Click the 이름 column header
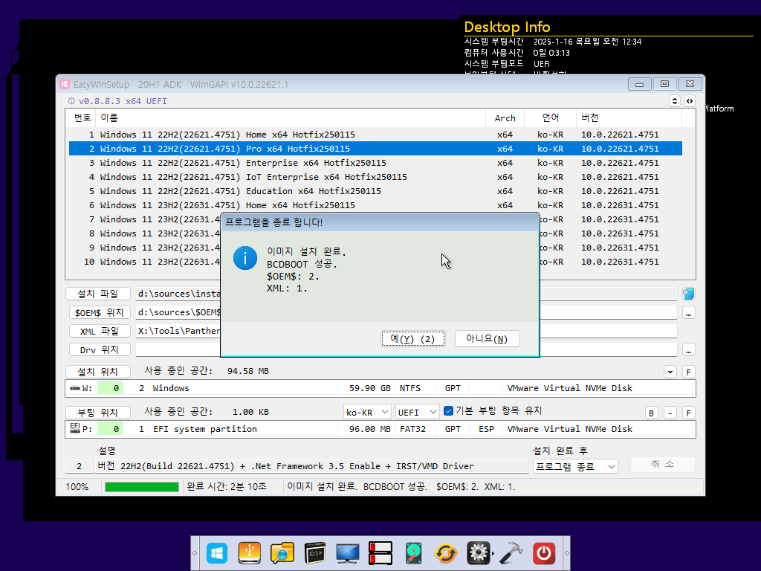Screen dimensions: 761x571 (x=291, y=117)
